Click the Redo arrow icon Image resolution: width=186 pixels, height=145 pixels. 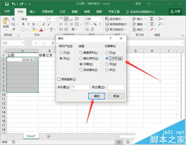point(22,4)
